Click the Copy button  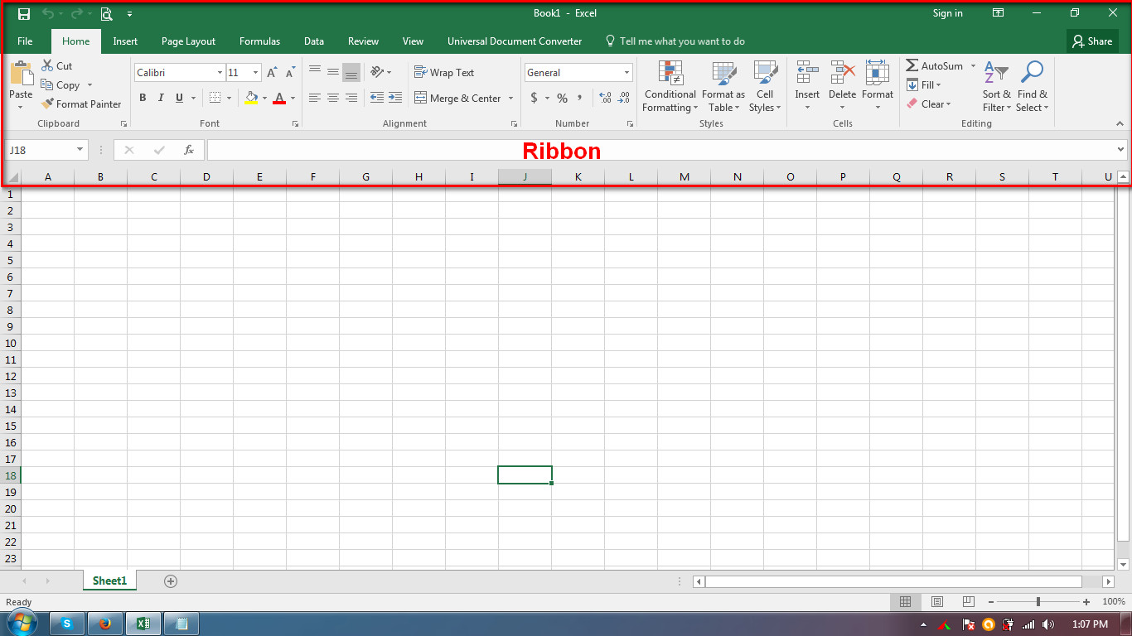click(x=60, y=85)
